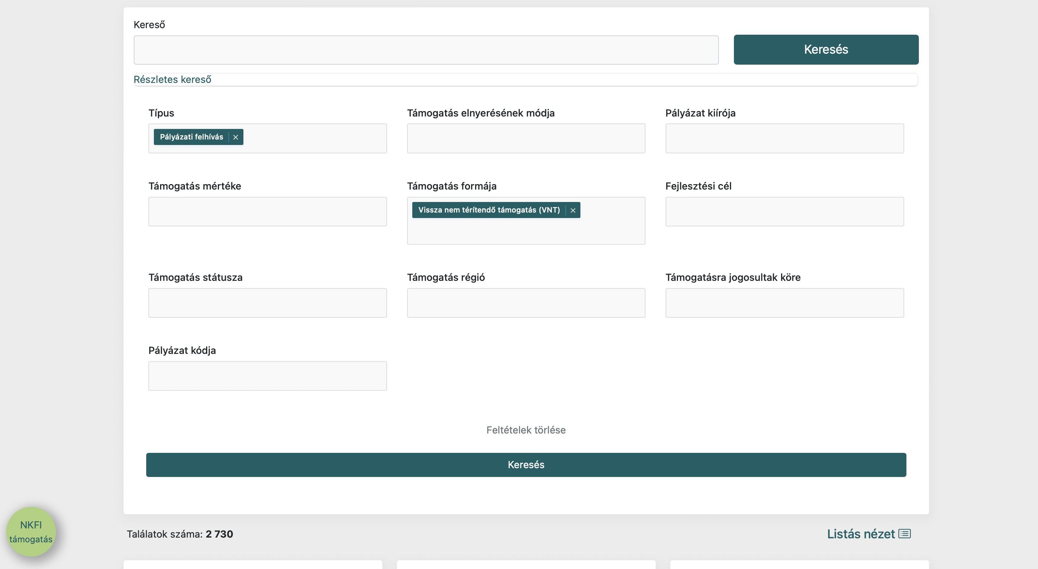The height and width of the screenshot is (569, 1038).
Task: Open the Támogatás státusza dropdown
Action: (x=267, y=303)
